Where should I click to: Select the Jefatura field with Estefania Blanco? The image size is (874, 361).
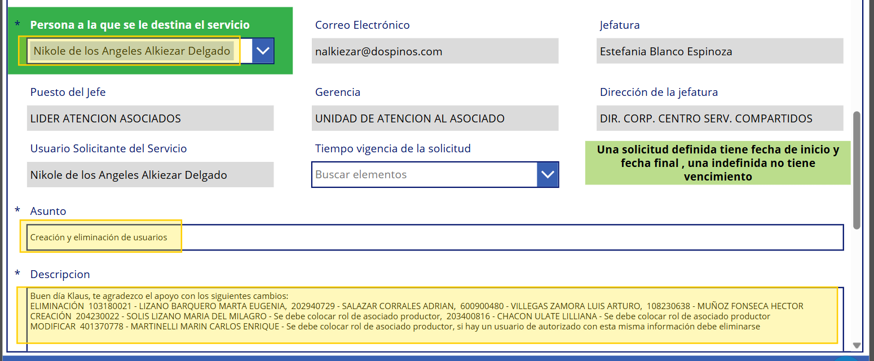click(x=719, y=51)
